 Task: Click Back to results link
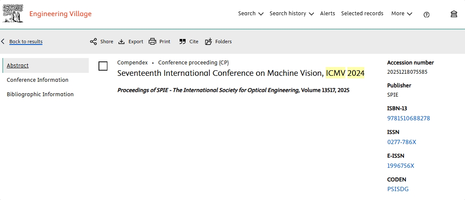click(26, 42)
